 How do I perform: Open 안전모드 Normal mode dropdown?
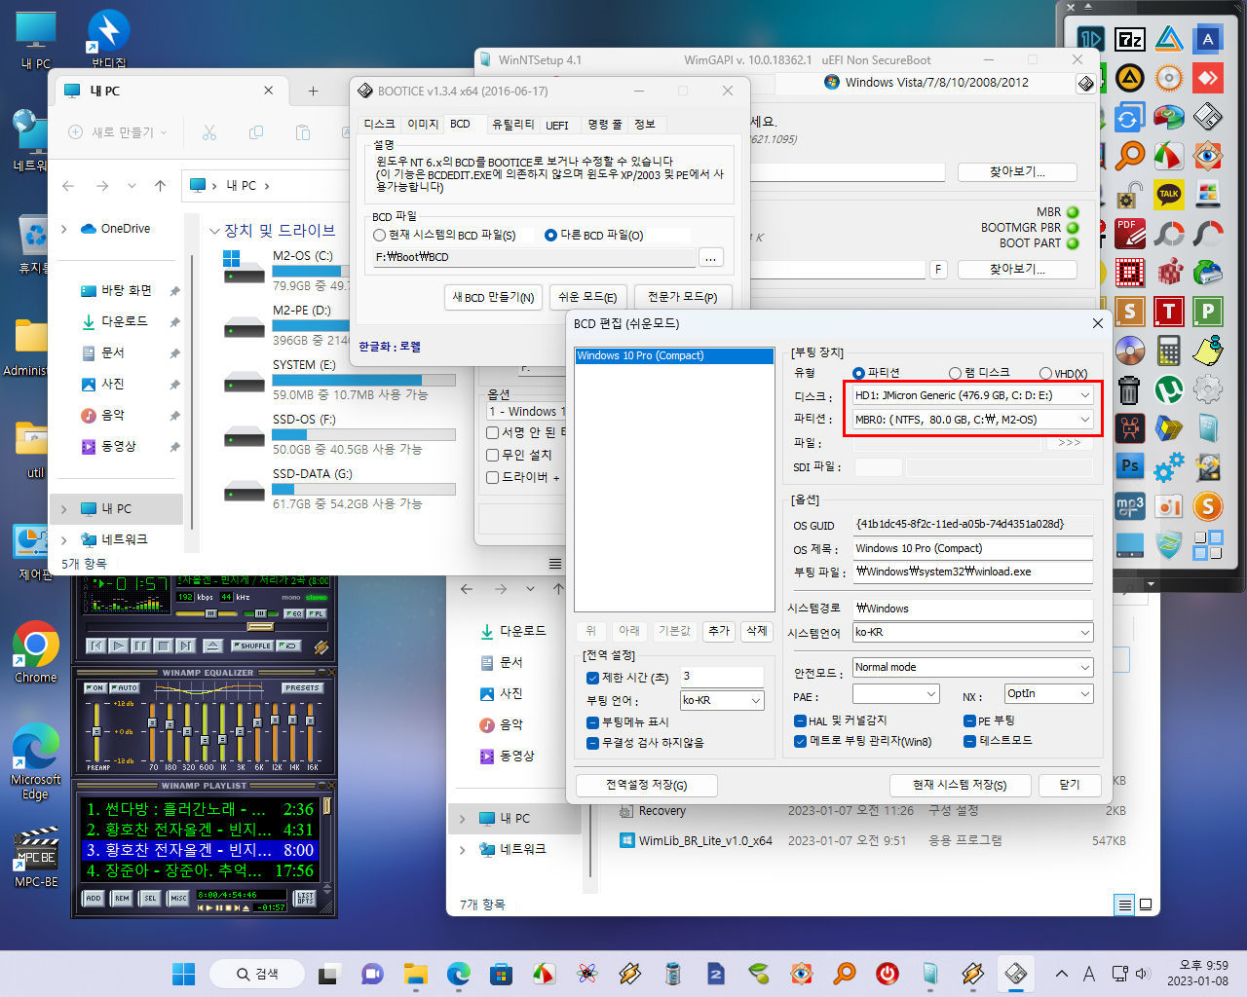(x=972, y=667)
